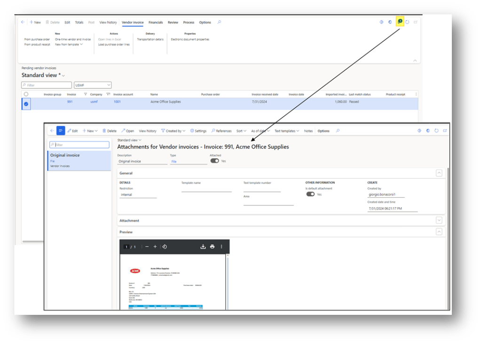481x344 pixels.
Task: Open the USMF company dropdown
Action: 93,85
